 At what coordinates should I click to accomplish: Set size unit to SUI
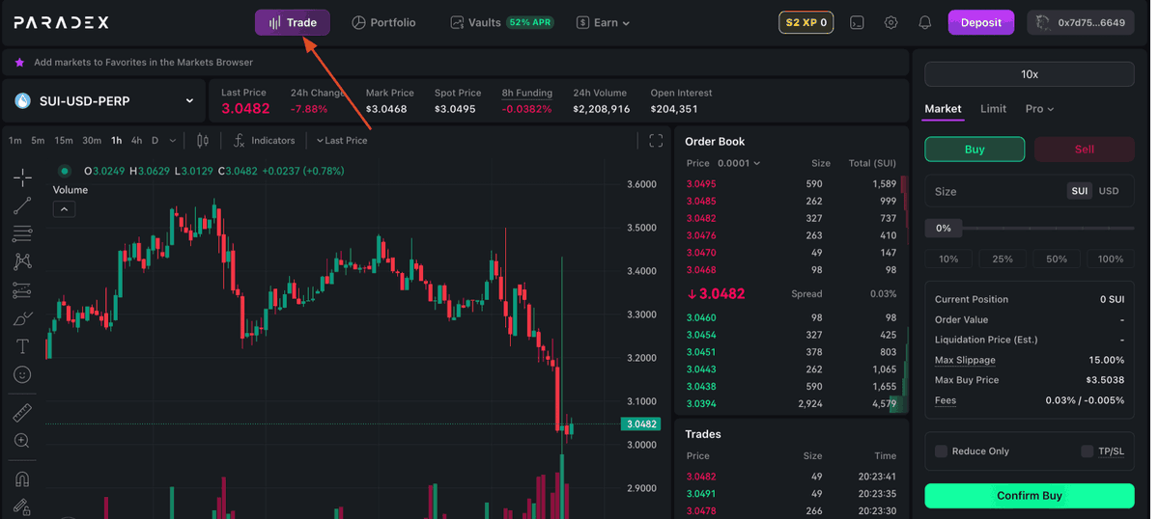[x=1079, y=191]
